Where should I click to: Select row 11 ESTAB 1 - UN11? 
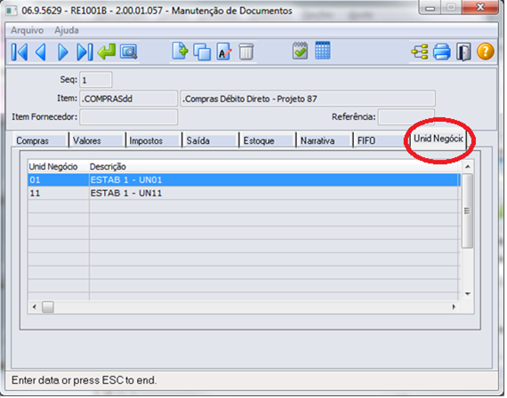(244, 193)
